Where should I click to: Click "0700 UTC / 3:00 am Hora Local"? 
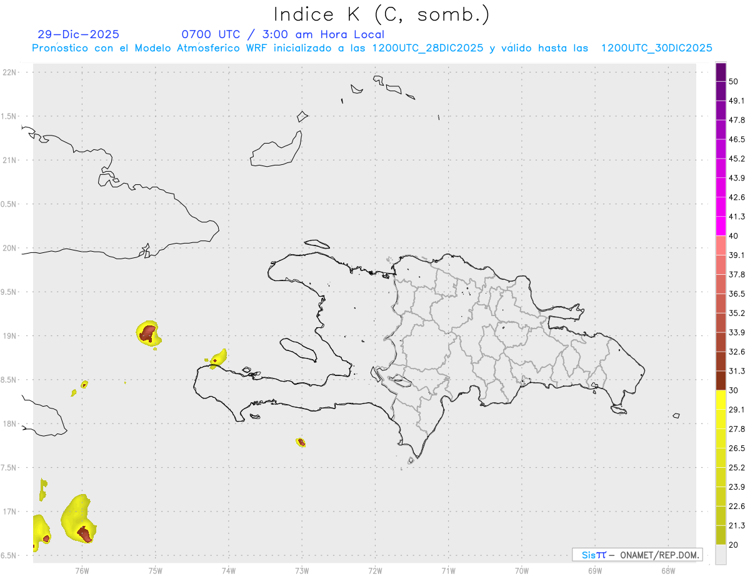[x=282, y=34]
